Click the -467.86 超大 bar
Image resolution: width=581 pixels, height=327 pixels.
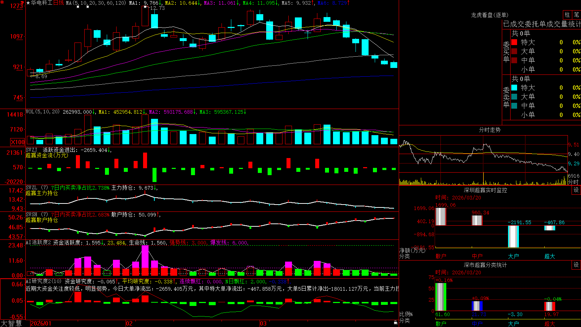[549, 228]
